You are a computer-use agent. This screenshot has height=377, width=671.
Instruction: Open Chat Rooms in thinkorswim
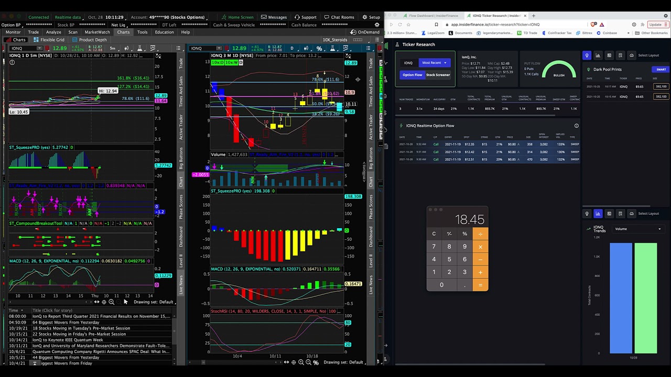click(339, 17)
